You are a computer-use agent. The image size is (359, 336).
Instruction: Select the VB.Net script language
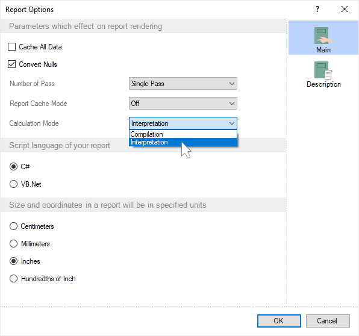coord(13,184)
